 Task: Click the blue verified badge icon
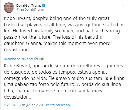44,5
